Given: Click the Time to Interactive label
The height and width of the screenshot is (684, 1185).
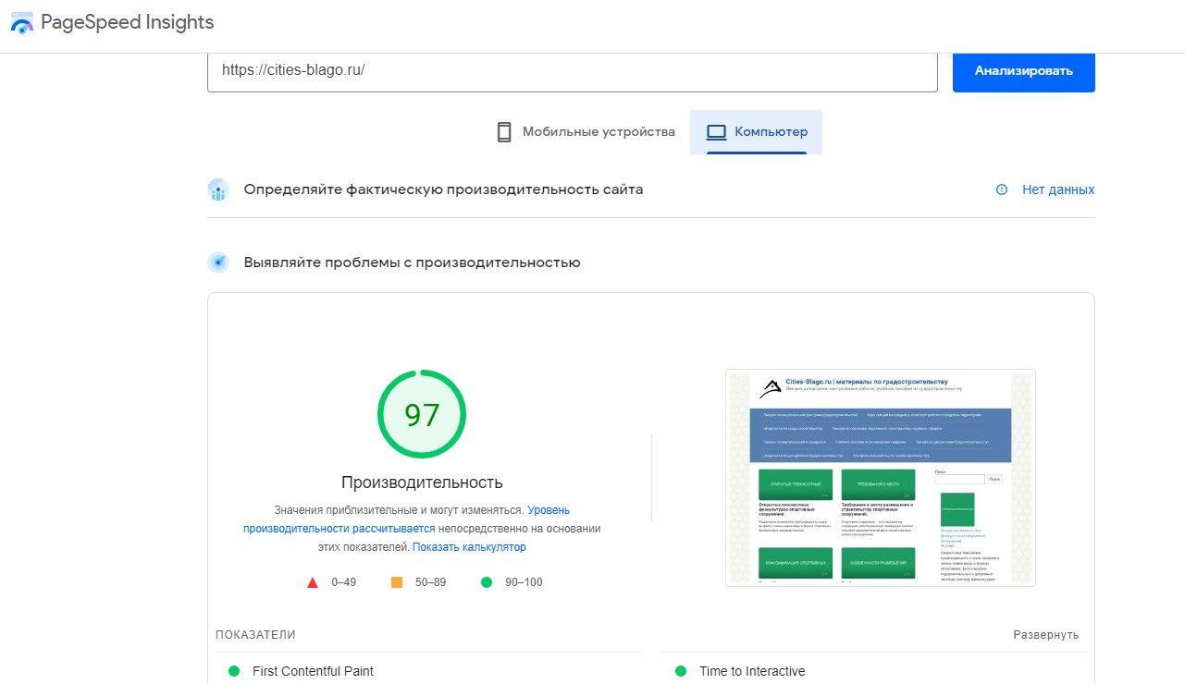Looking at the screenshot, I should tap(752, 671).
